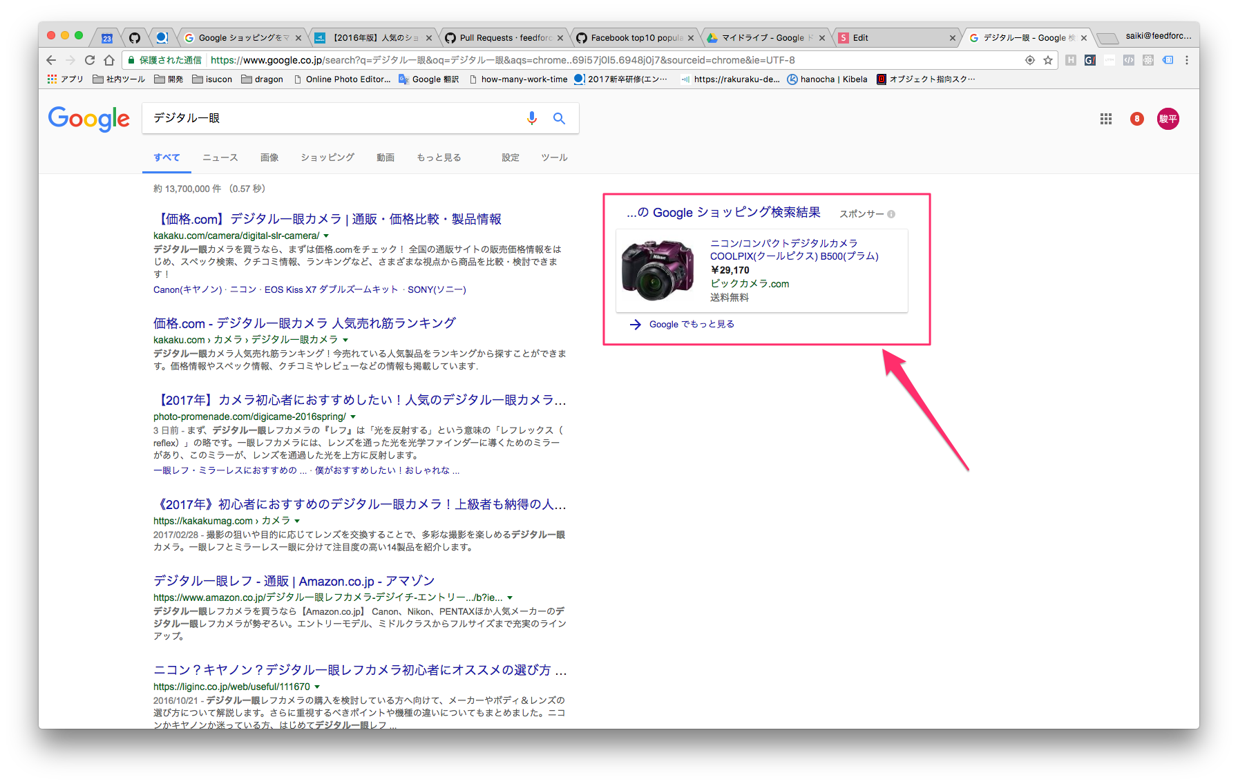
Task: Open the pinned calendar tab
Action: pyautogui.click(x=107, y=38)
